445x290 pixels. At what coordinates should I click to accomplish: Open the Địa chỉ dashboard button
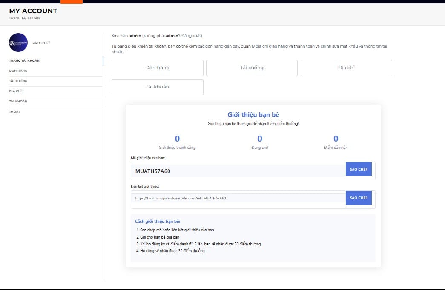346,68
